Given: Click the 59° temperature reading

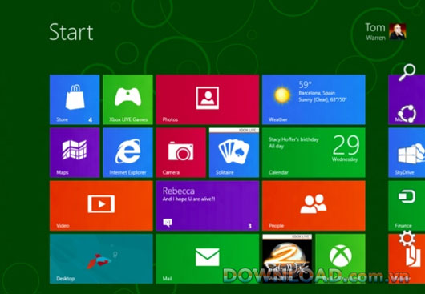Looking at the screenshot, I should (306, 85).
